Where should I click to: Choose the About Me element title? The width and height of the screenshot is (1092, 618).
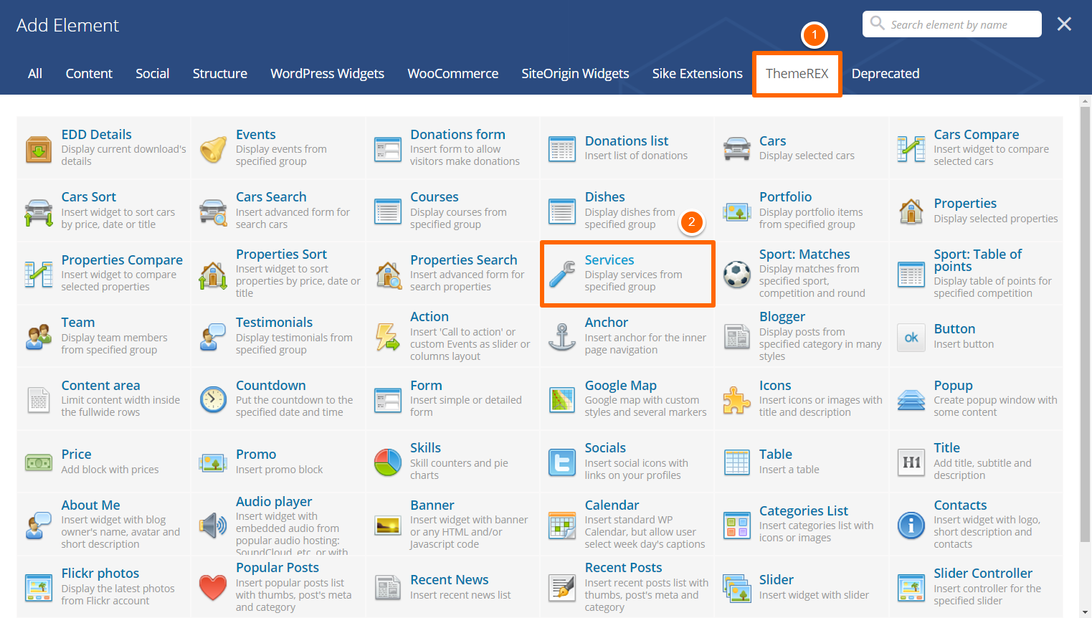point(91,505)
